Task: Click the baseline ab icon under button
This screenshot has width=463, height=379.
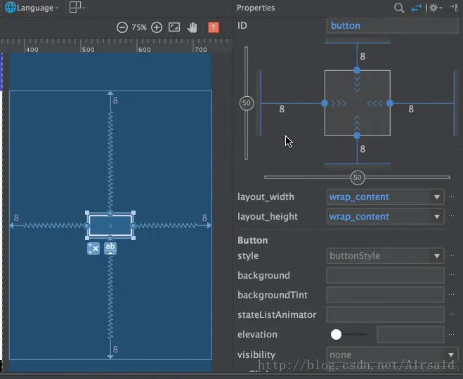Action: click(110, 248)
